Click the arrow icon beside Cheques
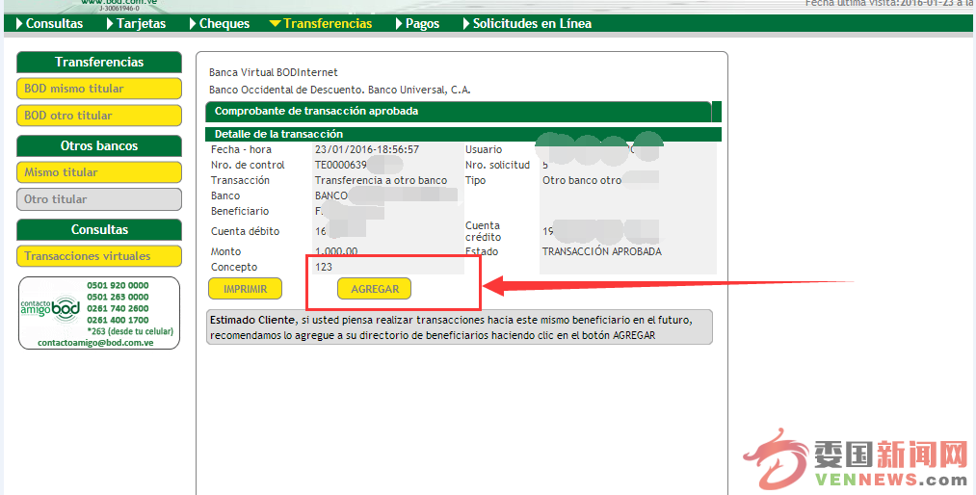This screenshot has width=976, height=495. (x=193, y=24)
